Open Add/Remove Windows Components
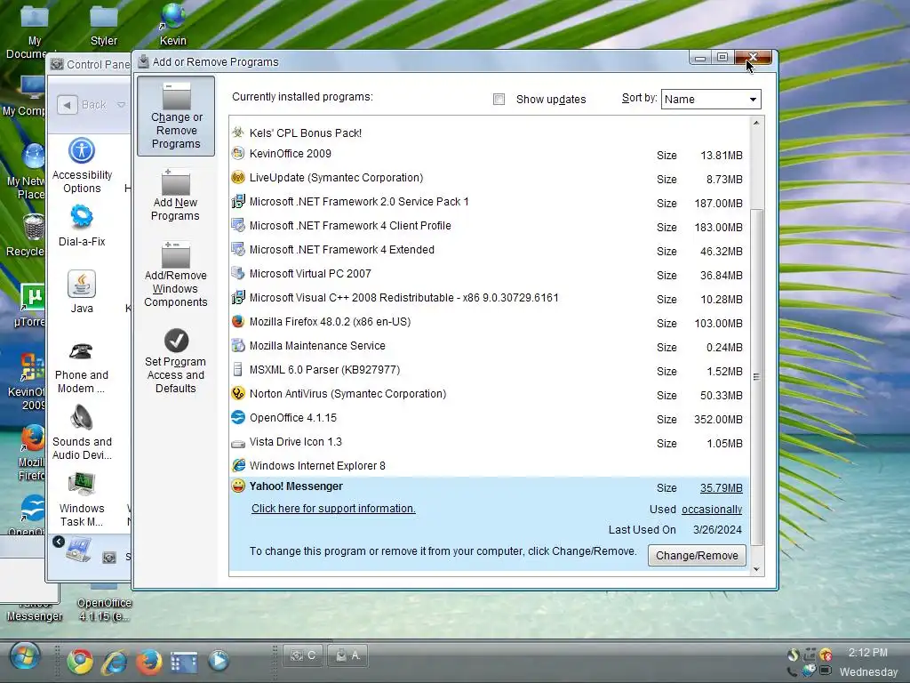910x683 pixels. pyautogui.click(x=175, y=275)
